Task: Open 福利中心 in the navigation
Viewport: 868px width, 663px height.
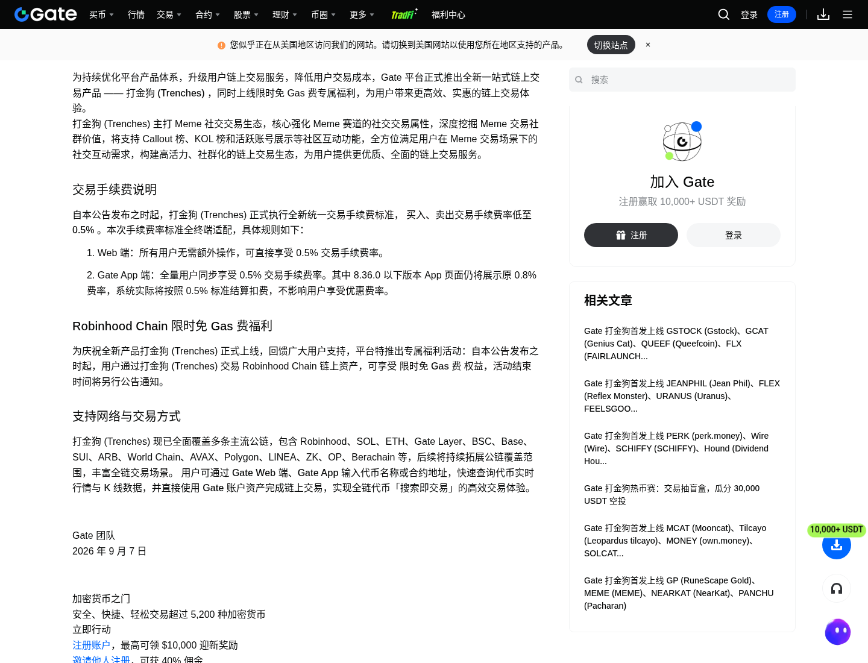Action: coord(448,14)
